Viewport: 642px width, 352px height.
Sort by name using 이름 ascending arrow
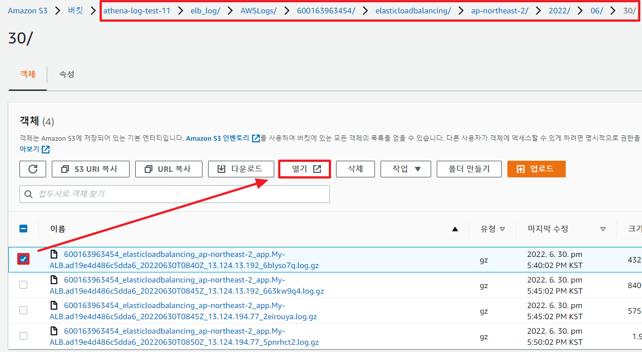(x=455, y=229)
